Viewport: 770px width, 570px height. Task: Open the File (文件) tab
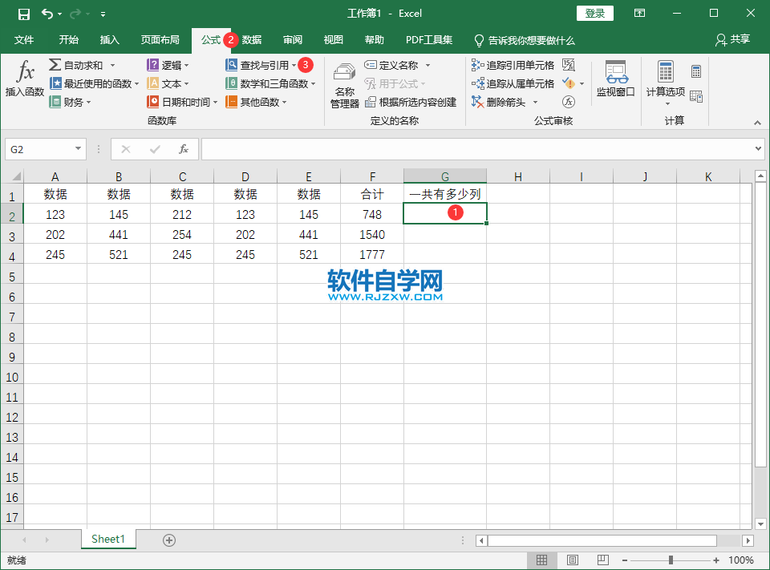point(23,40)
